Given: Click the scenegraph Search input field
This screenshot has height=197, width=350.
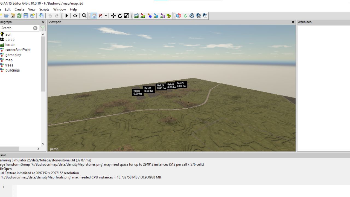Looking at the screenshot, I should [16, 28].
